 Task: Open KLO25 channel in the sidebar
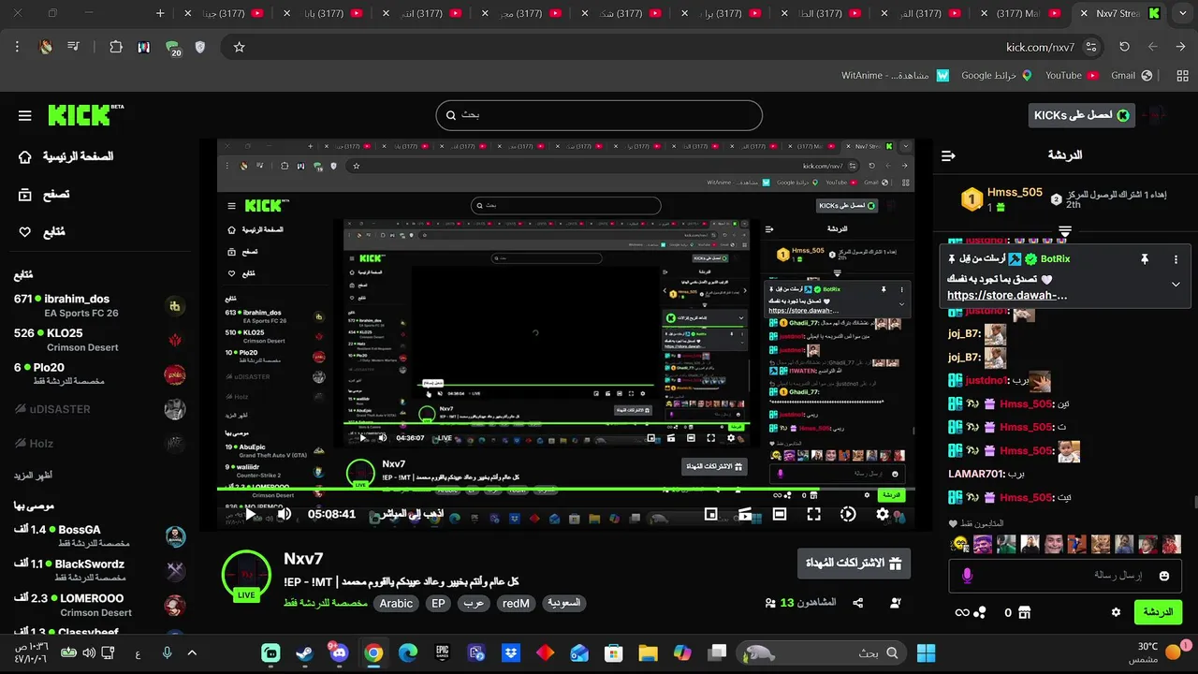tap(99, 340)
